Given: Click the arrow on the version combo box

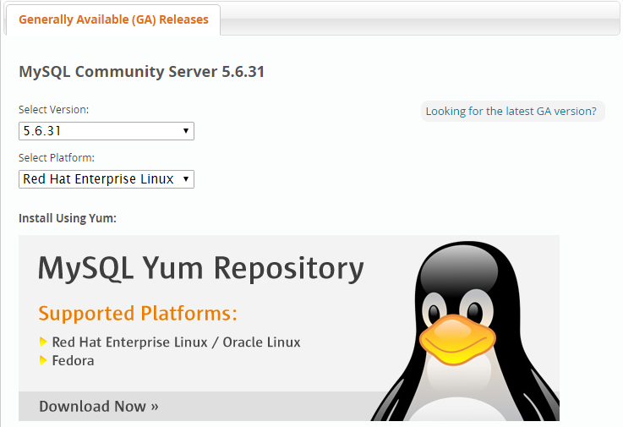Looking at the screenshot, I should 186,131.
